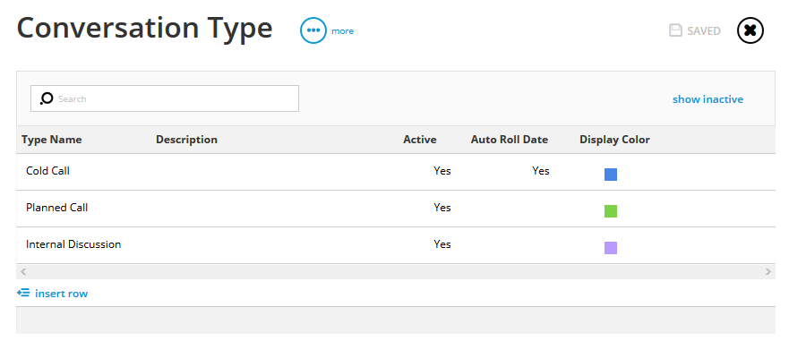Sort by Description column header
Viewport: 789px width, 350px height.
point(186,140)
